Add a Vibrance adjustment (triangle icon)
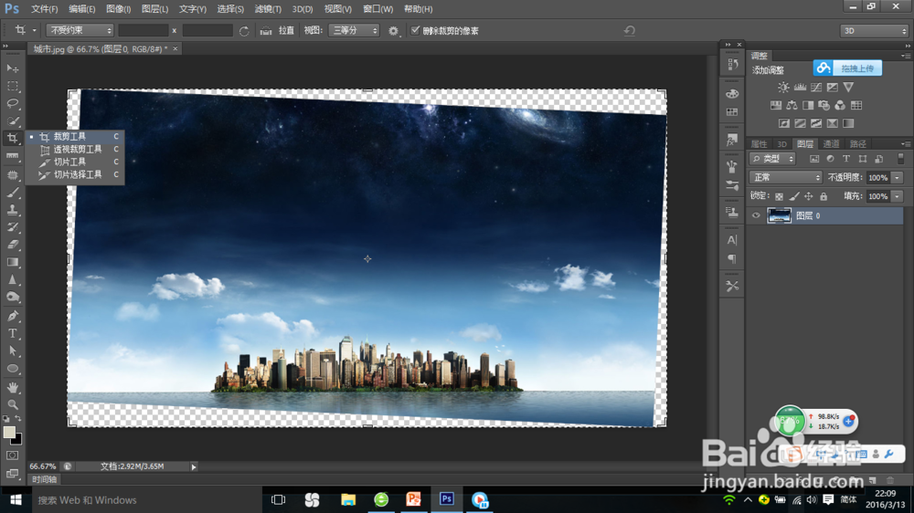The width and height of the screenshot is (914, 513). coord(849,88)
